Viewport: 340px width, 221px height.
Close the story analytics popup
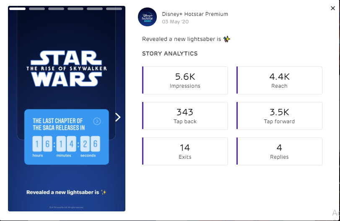(333, 8)
